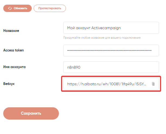
Task: Click the words Мой аккаунт in the name field
Action: pyautogui.click(x=78, y=28)
